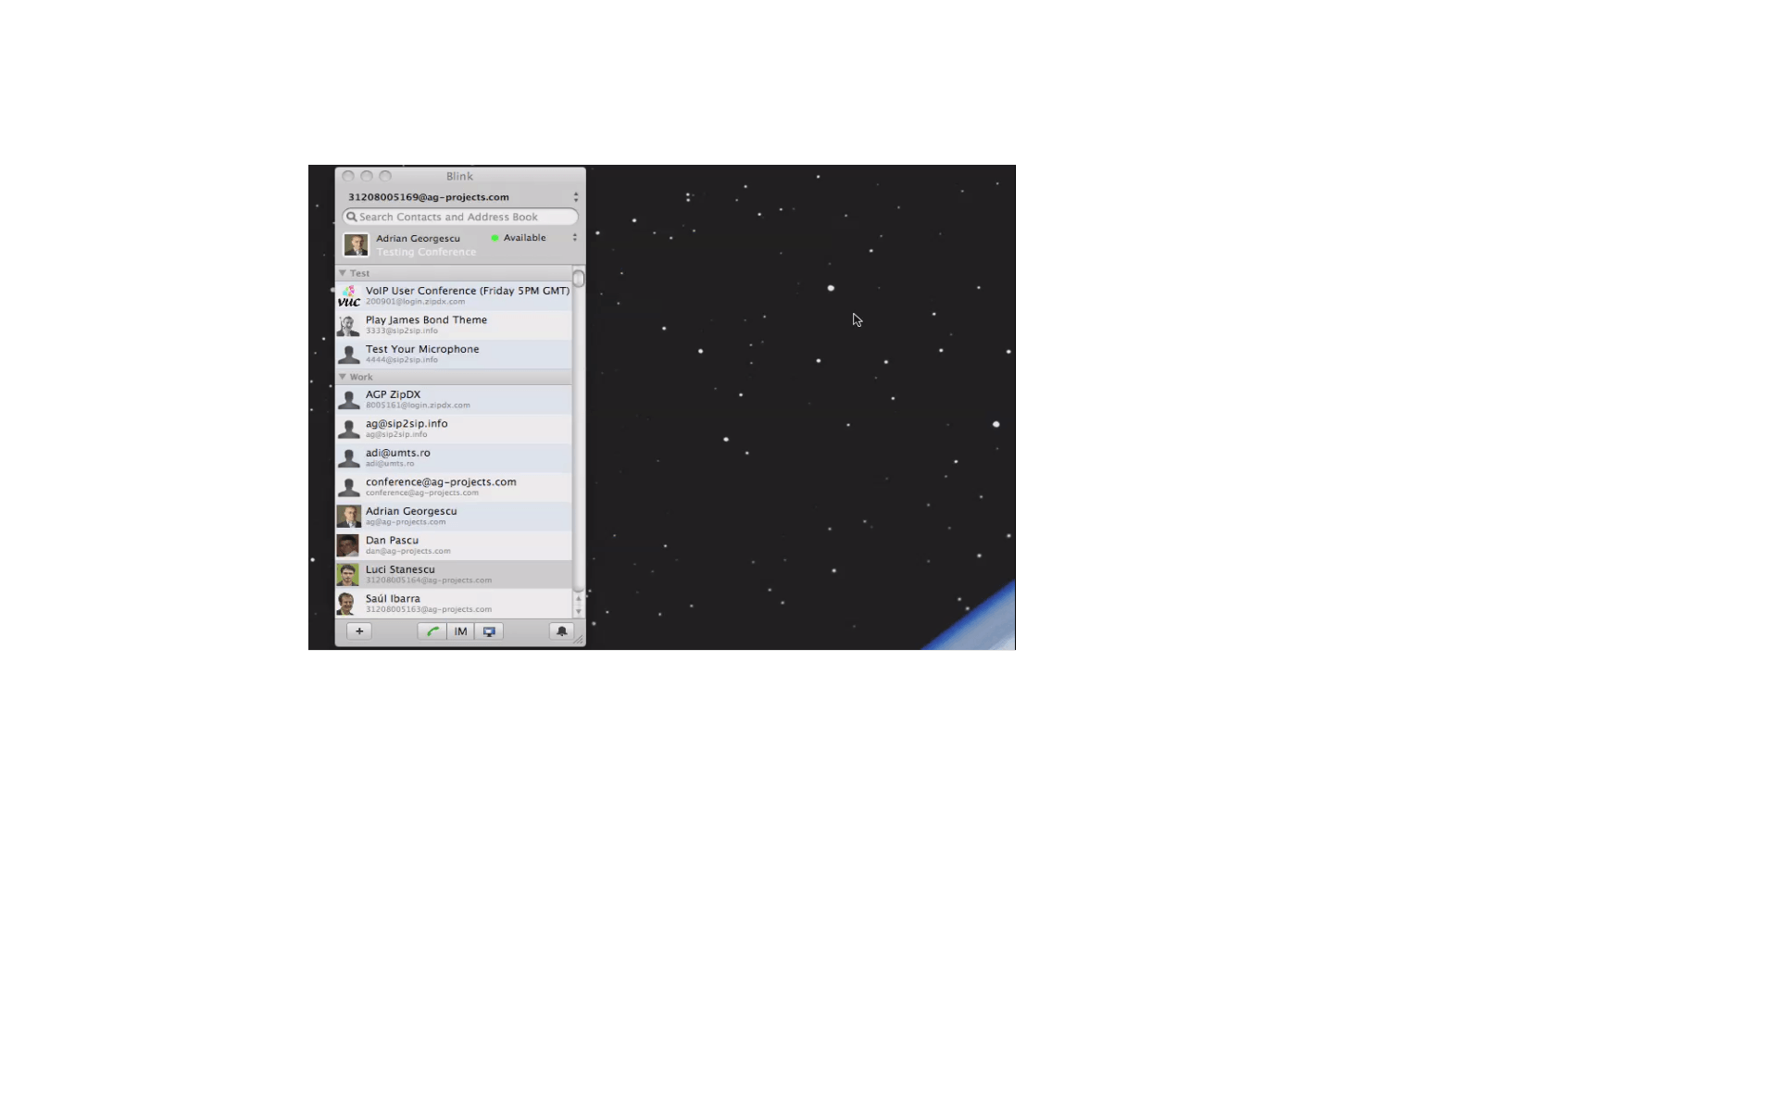Viewport: 1778px width, 1111px height.
Task: Click the search magnifier icon
Action: click(x=352, y=217)
